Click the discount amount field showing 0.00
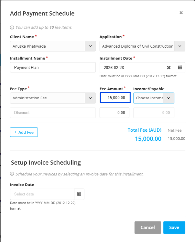This screenshot has height=242, width=195. pos(114,113)
